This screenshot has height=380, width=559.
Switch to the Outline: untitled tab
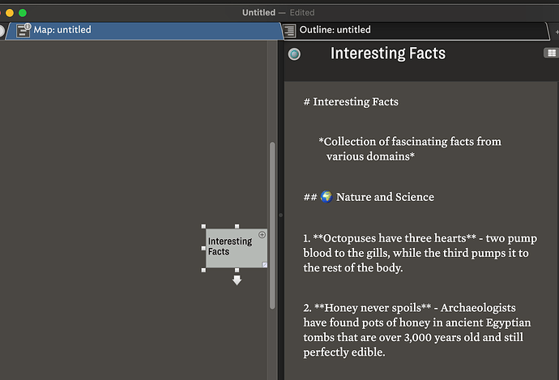click(x=416, y=30)
